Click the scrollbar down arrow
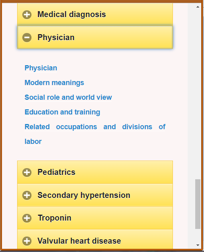Viewport: 204px width, 252px height. 198,245
